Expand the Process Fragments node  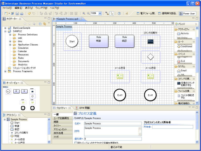[x=5, y=71]
